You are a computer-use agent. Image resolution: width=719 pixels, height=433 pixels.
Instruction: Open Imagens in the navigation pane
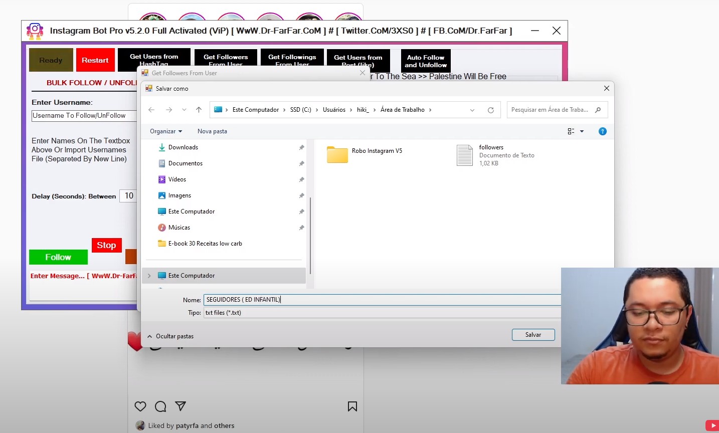tap(179, 195)
